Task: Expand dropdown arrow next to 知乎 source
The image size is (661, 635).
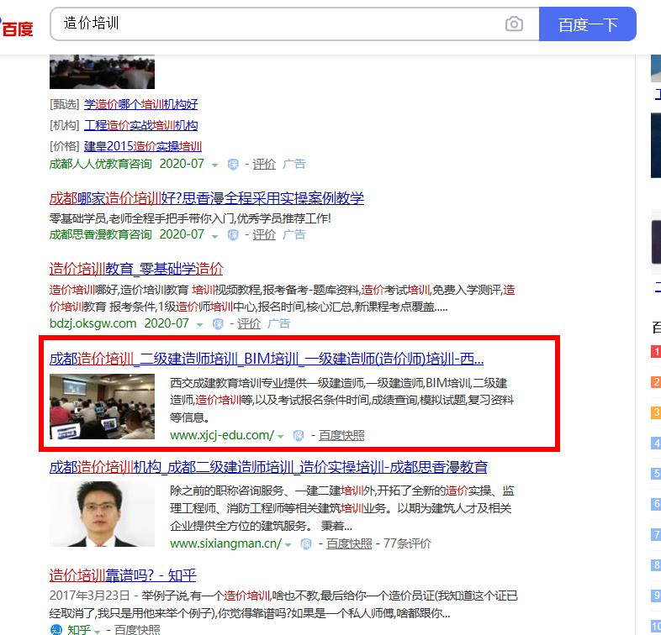Action: (x=98, y=630)
